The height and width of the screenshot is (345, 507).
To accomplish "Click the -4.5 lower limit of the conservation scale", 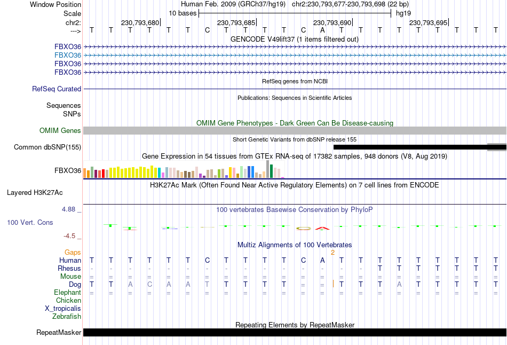I will (x=69, y=236).
